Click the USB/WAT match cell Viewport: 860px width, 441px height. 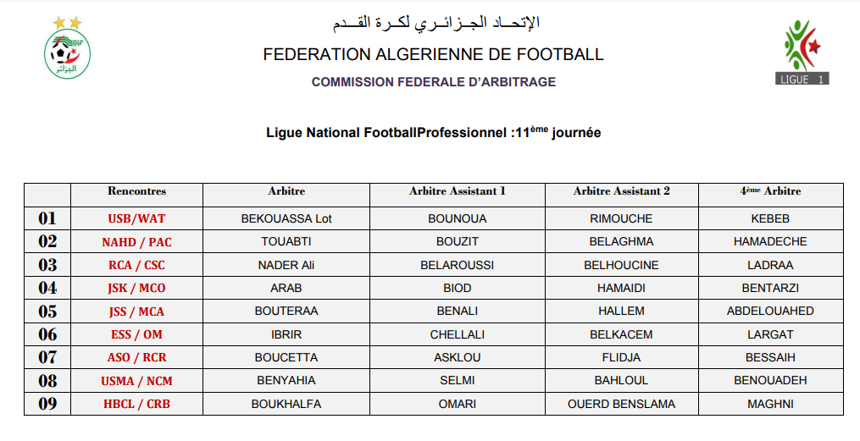(136, 219)
